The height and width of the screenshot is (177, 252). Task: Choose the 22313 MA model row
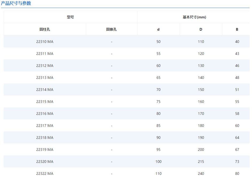(x=45, y=78)
